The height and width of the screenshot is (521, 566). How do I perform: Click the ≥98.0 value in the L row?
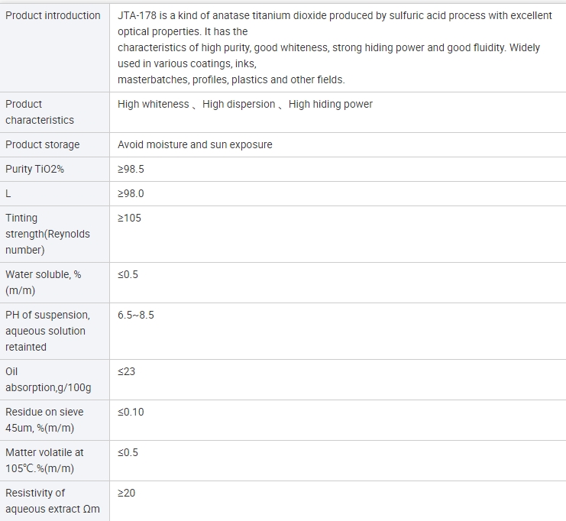pyautogui.click(x=131, y=193)
